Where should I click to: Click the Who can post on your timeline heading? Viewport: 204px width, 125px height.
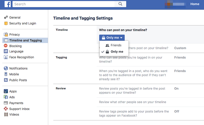[x=123, y=30]
